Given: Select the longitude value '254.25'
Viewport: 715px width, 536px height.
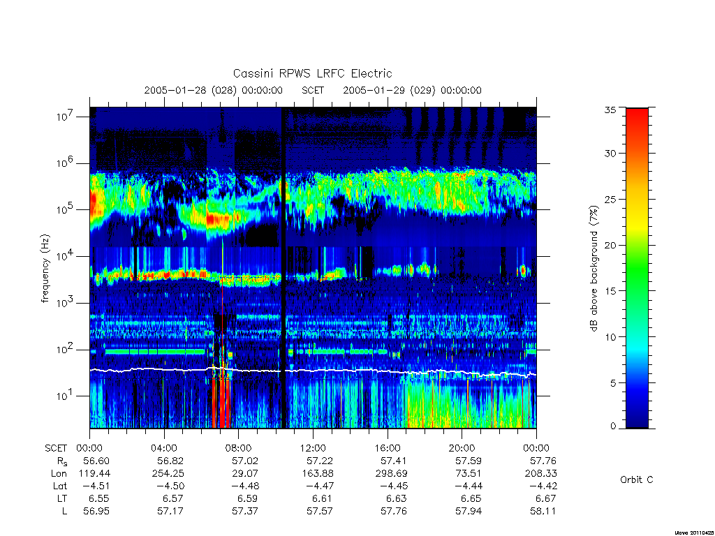Looking at the screenshot, I should coord(168,473).
